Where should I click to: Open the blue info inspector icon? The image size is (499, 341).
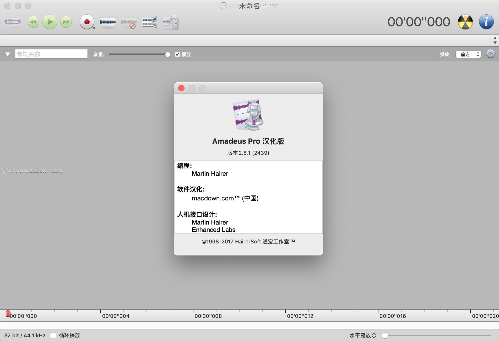486,22
